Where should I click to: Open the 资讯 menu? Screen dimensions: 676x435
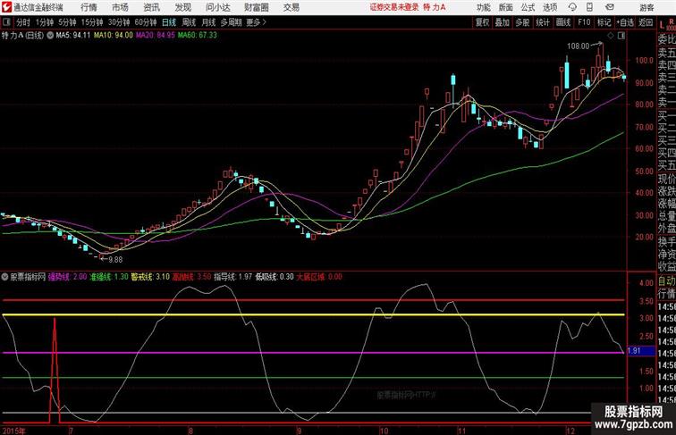151,7
